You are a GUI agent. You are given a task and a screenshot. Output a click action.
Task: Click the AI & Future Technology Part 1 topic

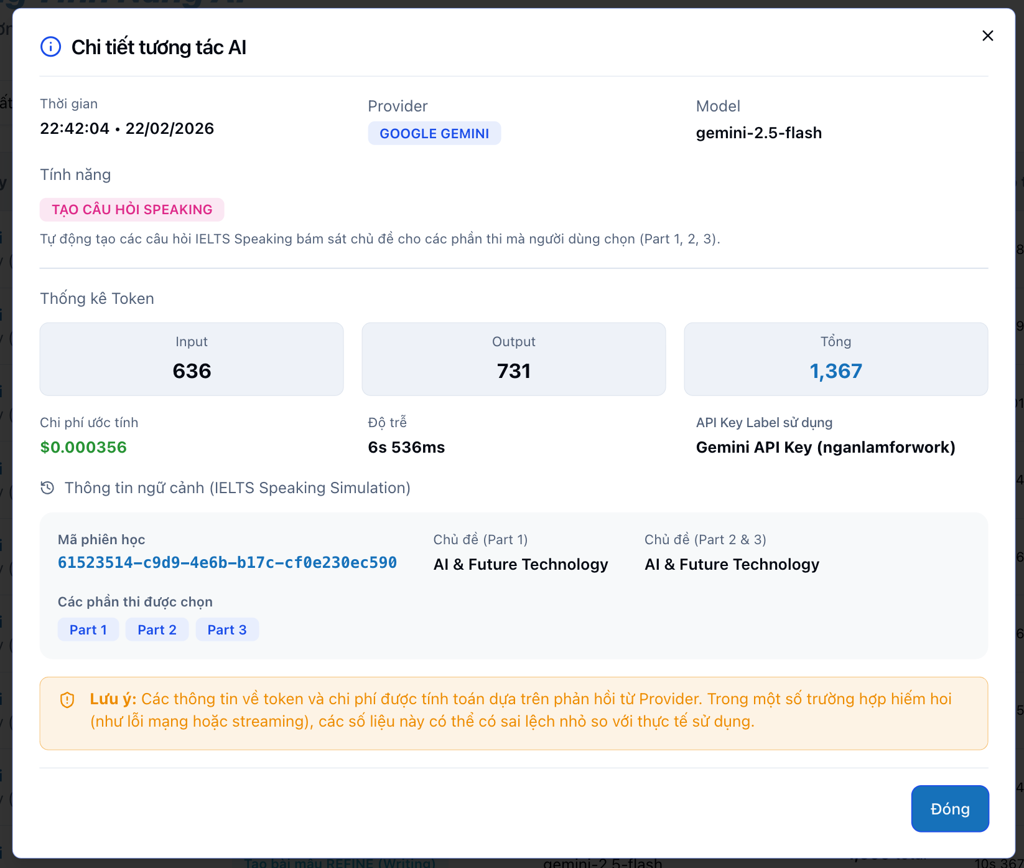(x=521, y=564)
